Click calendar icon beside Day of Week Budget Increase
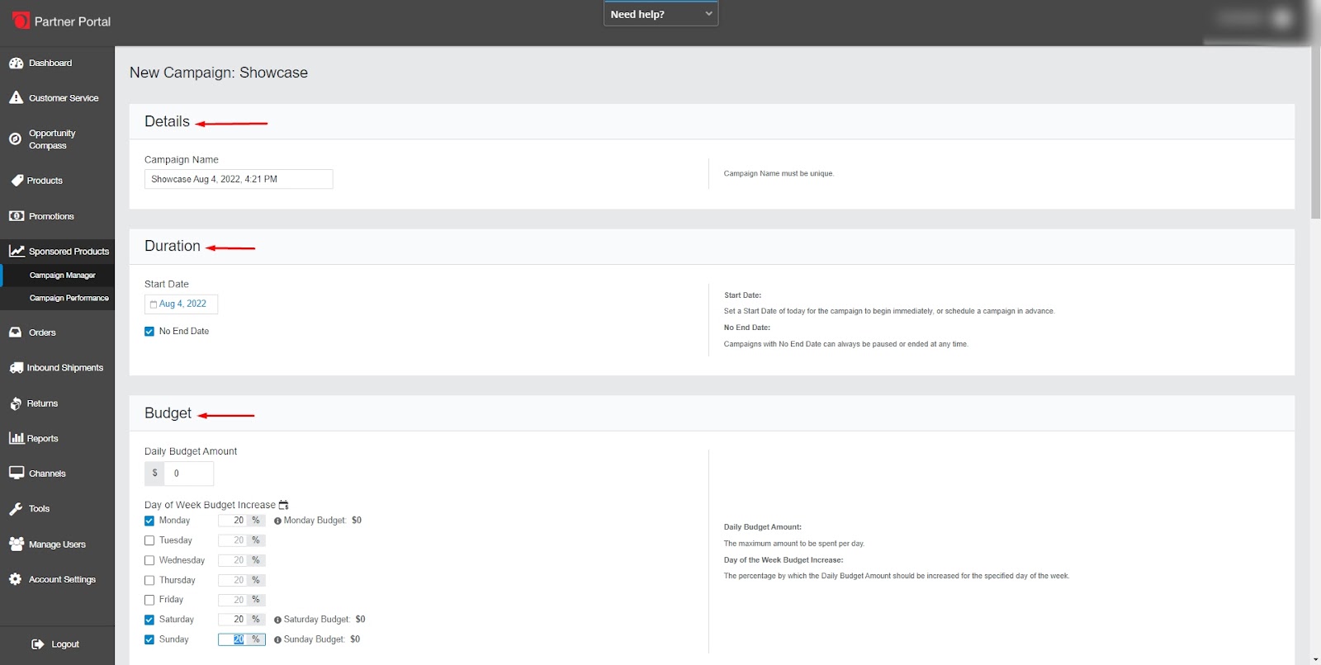 click(284, 504)
